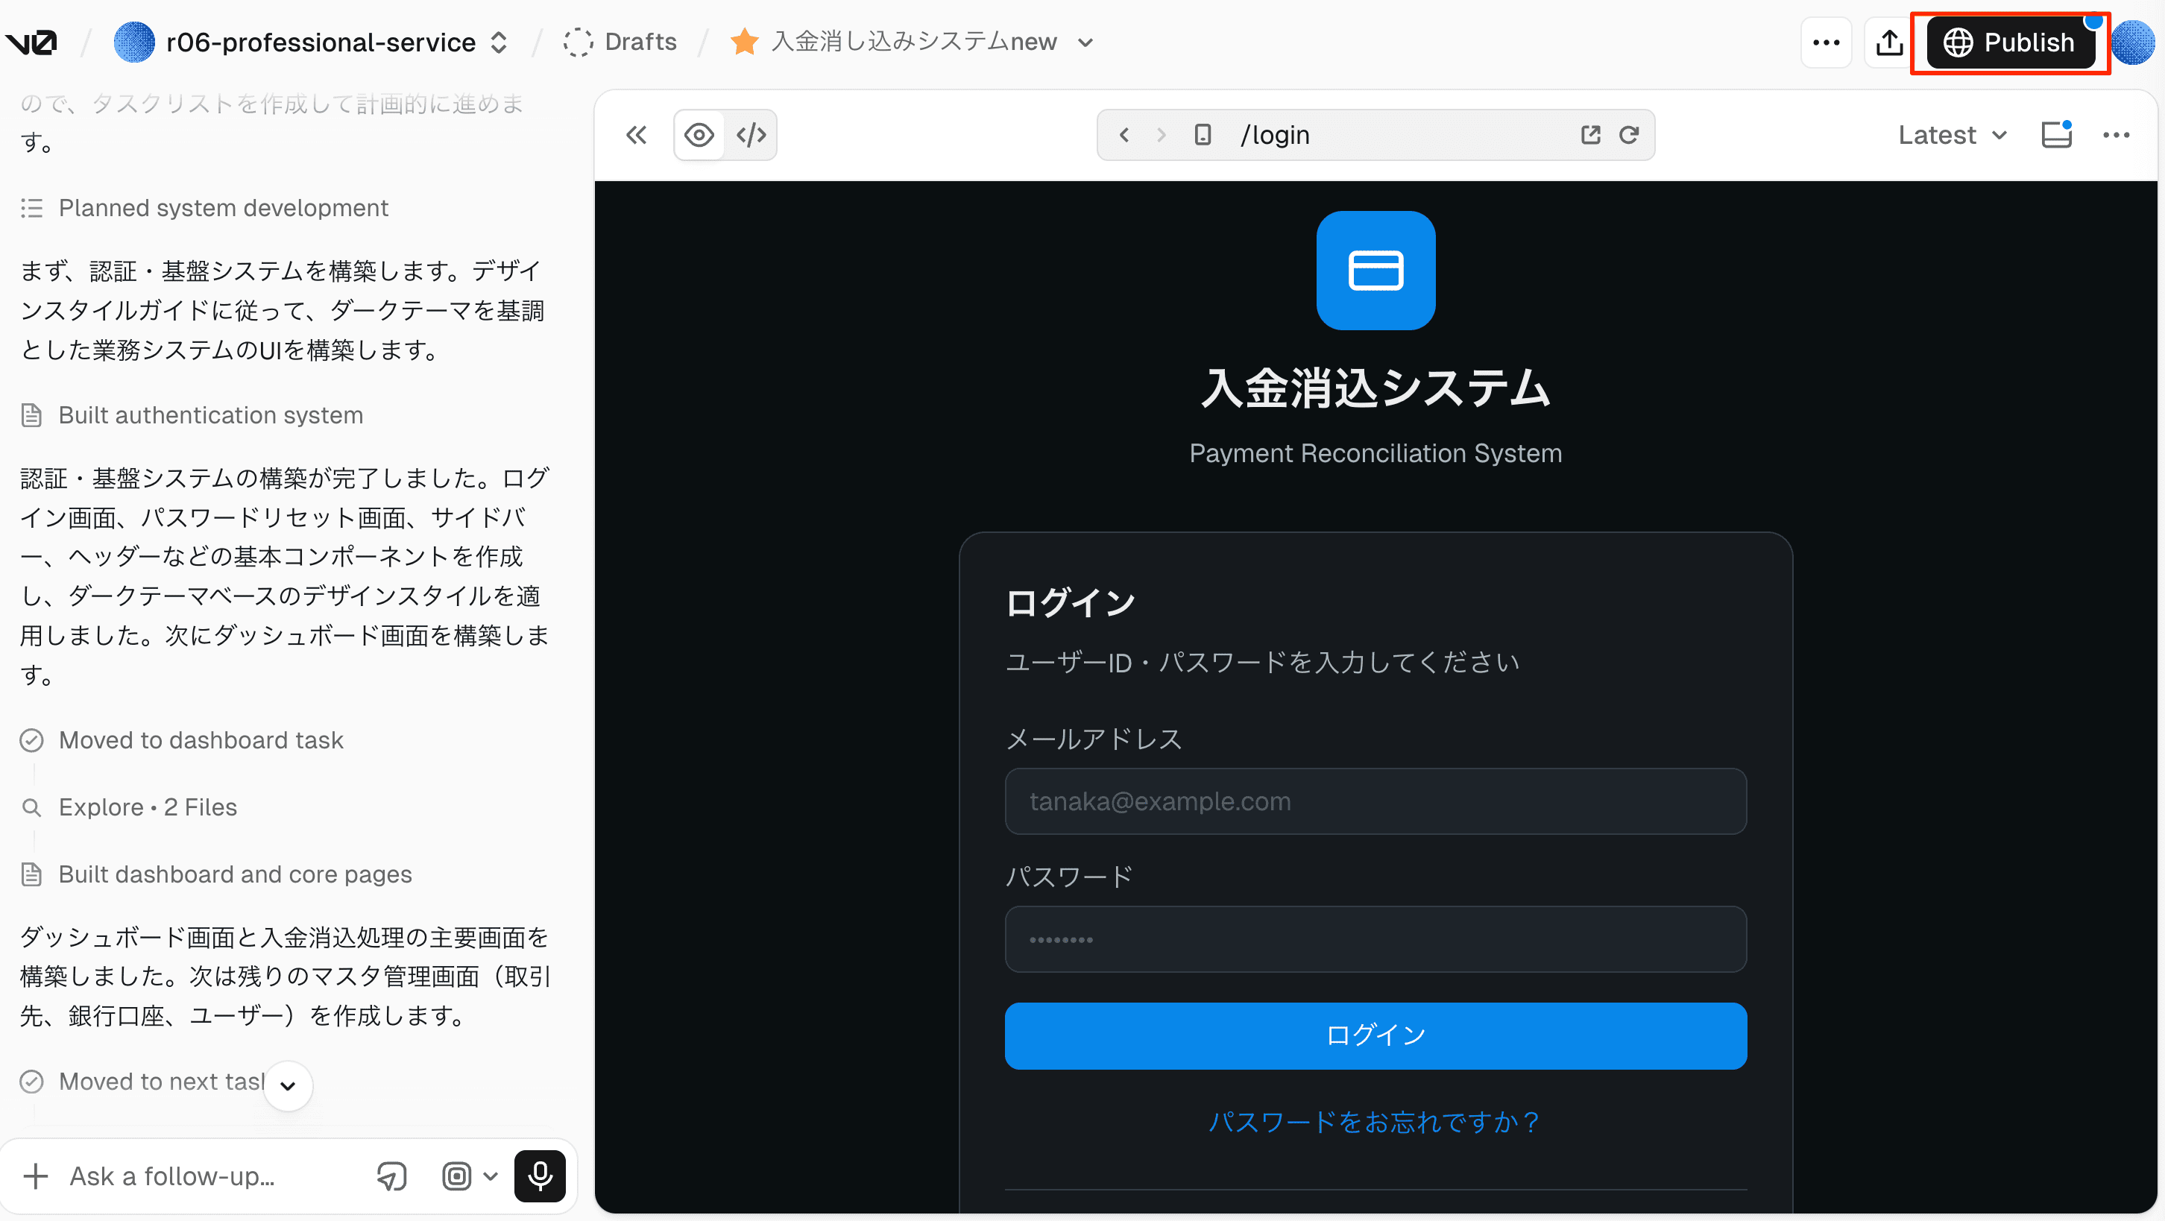Viewport: 2165px width, 1221px height.
Task: Click the Publish button
Action: 2011,42
